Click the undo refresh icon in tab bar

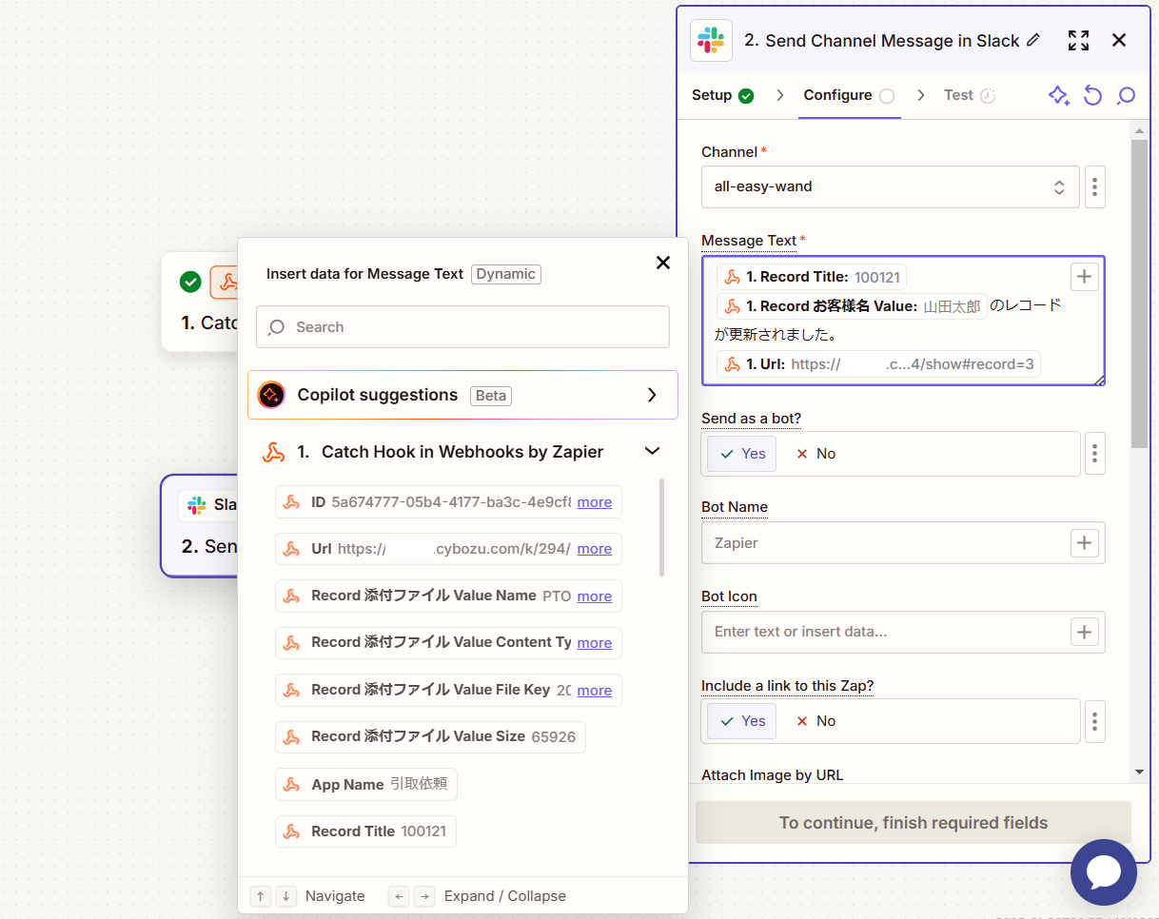pyautogui.click(x=1092, y=95)
